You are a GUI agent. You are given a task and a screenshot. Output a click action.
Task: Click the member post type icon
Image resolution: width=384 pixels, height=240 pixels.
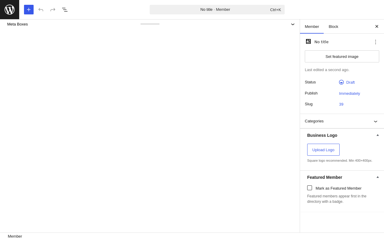tap(308, 42)
